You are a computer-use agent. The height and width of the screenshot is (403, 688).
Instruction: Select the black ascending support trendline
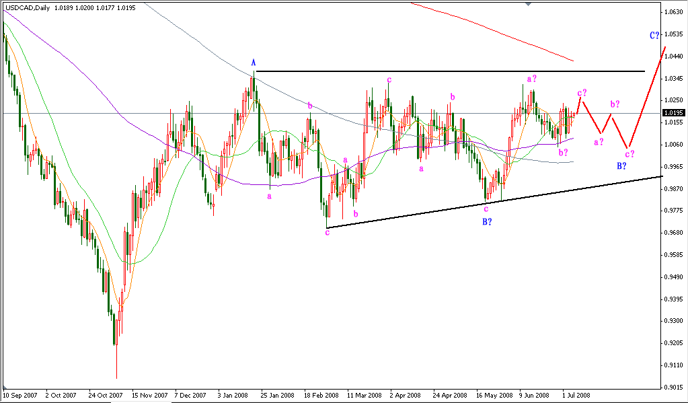(494, 202)
